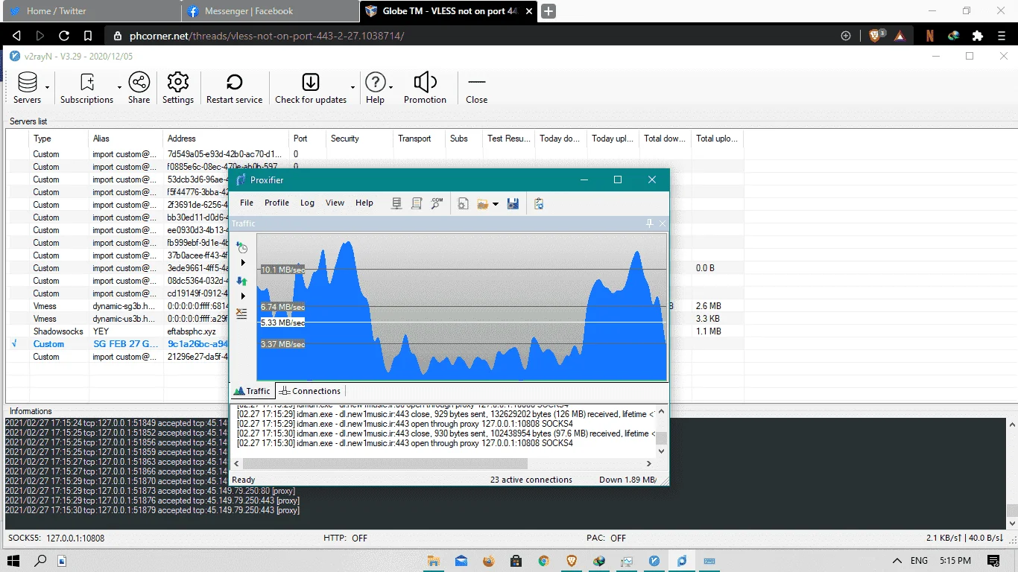
Task: Reload the page in browser
Action: 64,35
